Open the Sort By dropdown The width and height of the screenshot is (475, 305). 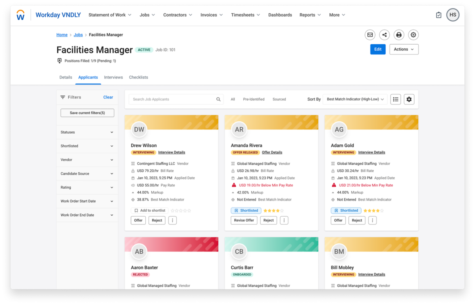pos(355,99)
